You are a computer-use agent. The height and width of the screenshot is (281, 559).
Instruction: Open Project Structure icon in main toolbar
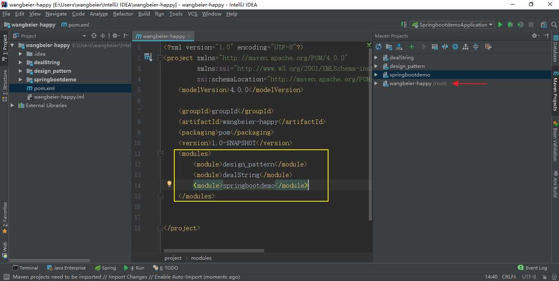[543, 25]
